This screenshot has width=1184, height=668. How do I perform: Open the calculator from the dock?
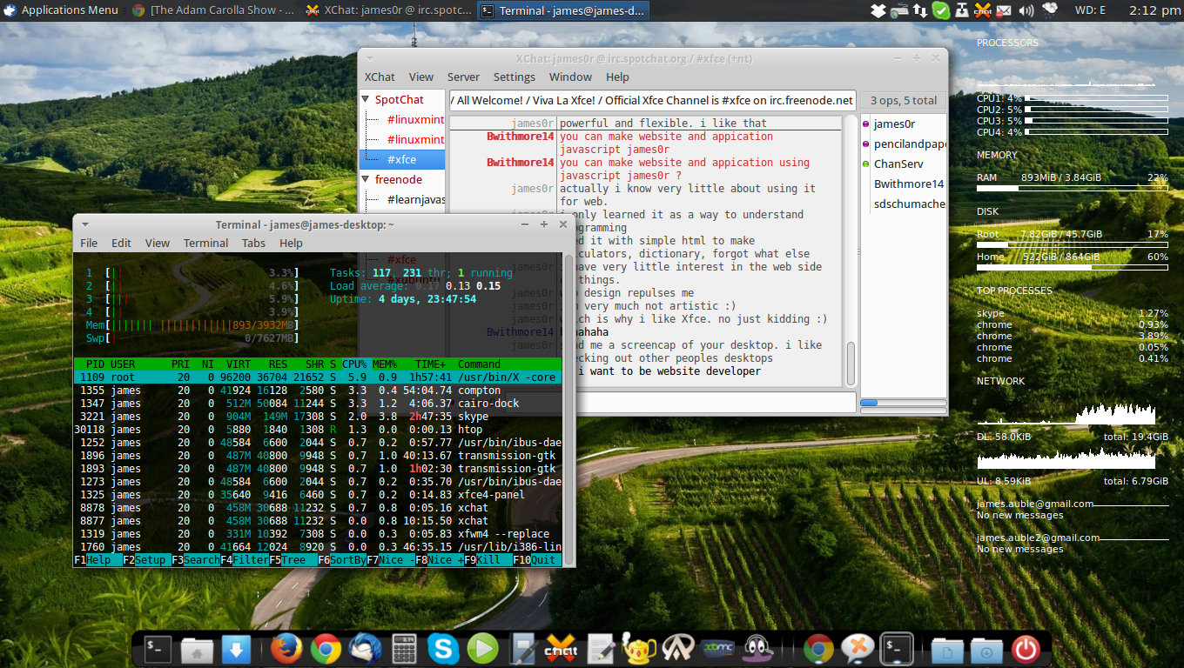click(x=404, y=649)
